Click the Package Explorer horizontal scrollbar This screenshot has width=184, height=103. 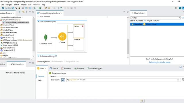15,59
